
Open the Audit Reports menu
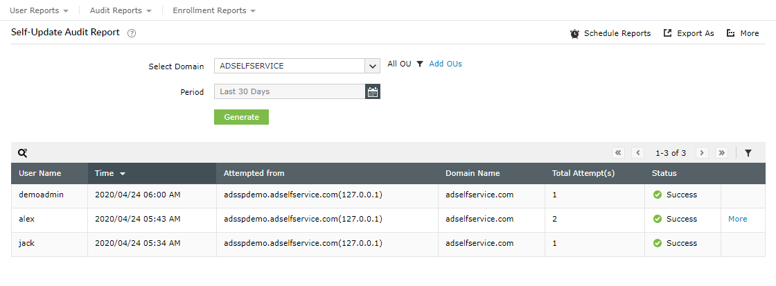pyautogui.click(x=121, y=10)
